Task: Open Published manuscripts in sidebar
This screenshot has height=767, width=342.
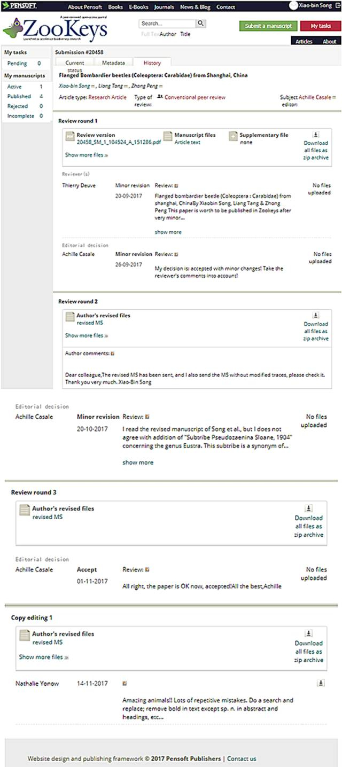Action: tap(19, 97)
